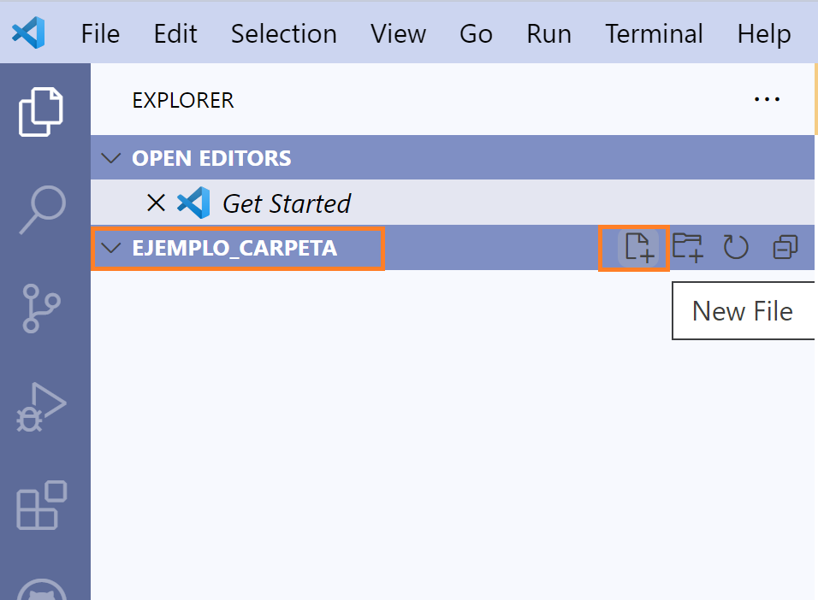Open the Selection menu
This screenshot has width=818, height=600.
pos(283,34)
